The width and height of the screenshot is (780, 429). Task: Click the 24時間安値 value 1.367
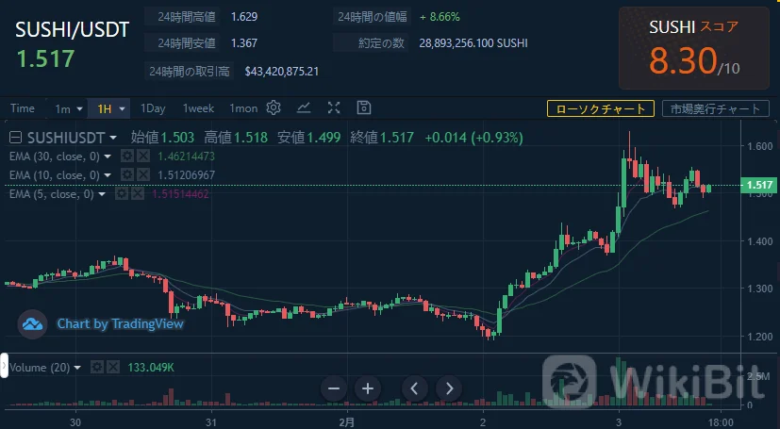[244, 42]
